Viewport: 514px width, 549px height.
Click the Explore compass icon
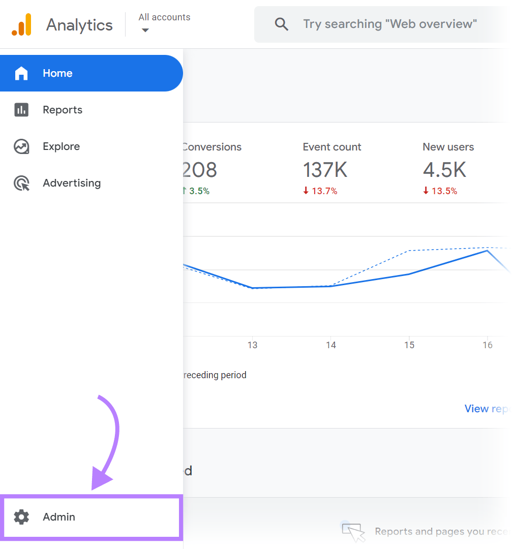pyautogui.click(x=21, y=146)
